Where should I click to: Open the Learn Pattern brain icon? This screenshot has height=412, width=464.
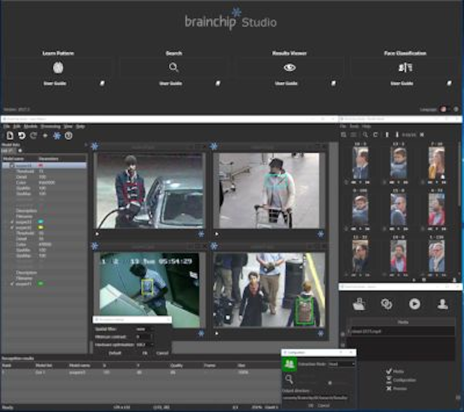pyautogui.click(x=58, y=68)
